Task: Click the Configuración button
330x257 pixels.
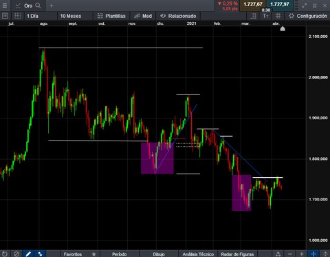Action: [307, 16]
